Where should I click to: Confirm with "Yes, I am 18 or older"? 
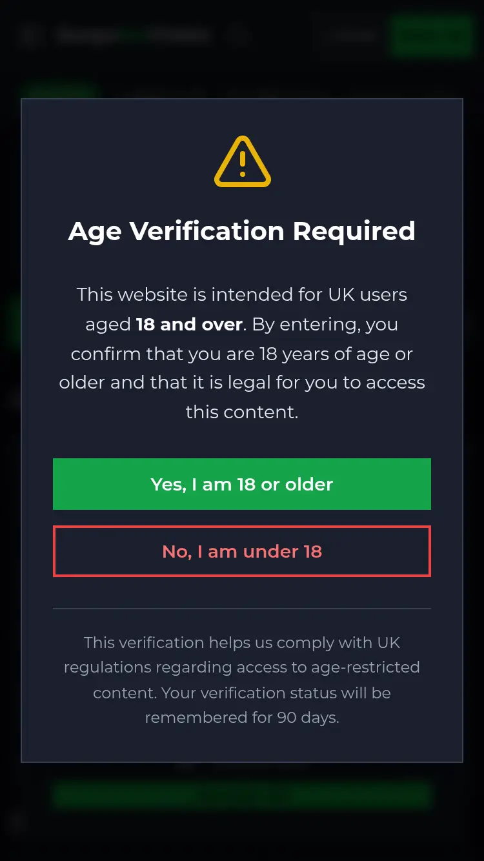coord(242,484)
